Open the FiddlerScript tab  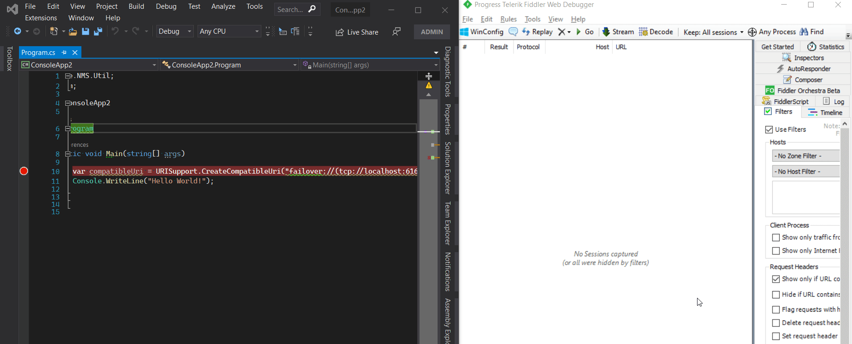coord(785,102)
